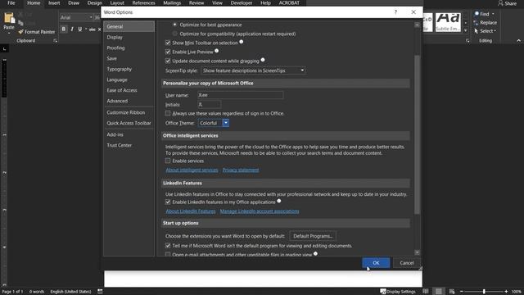Click OK to apply Word Options
The image size is (524, 295).
pos(376,262)
